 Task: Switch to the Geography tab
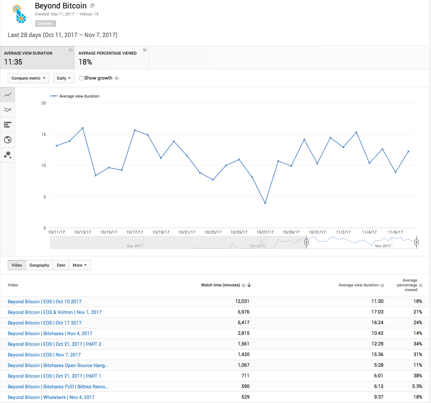click(x=39, y=265)
